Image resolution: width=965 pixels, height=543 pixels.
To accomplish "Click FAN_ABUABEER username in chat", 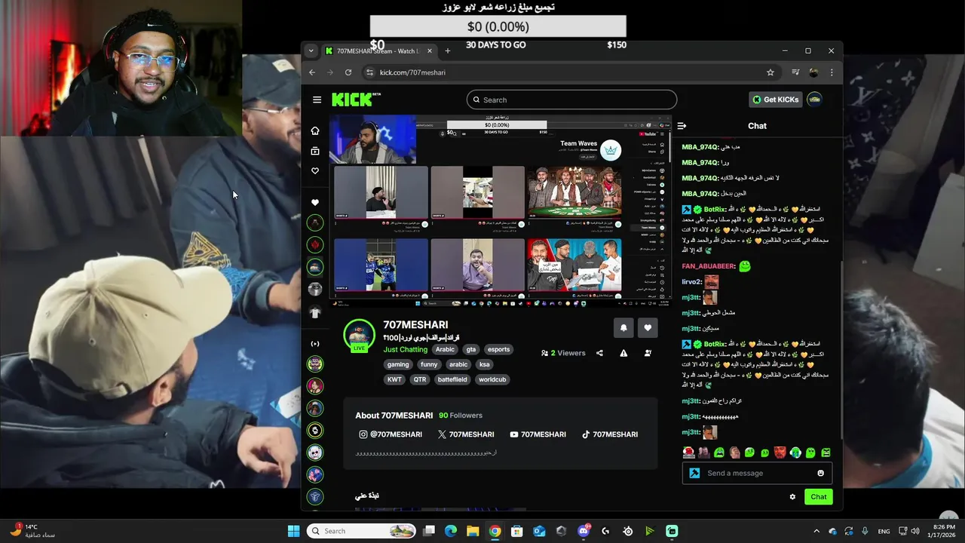I will click(x=708, y=266).
